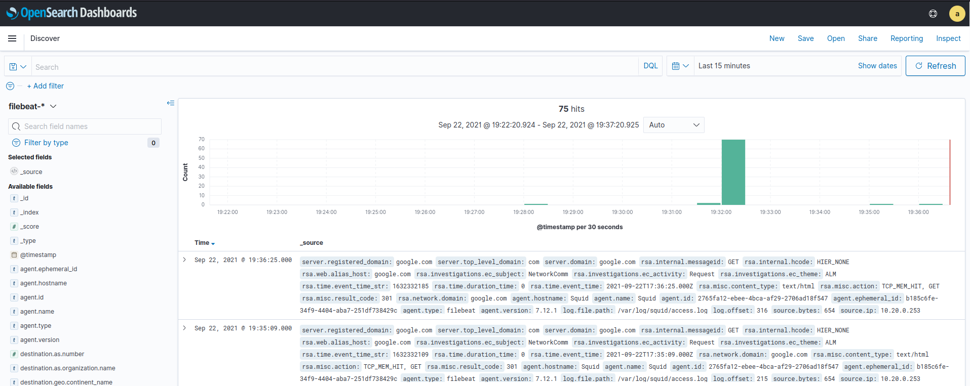The image size is (970, 386).
Task: Toggle the DQL query language switch
Action: point(650,66)
